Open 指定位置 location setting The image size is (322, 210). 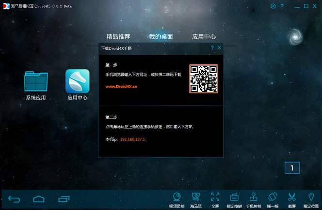click(311, 200)
